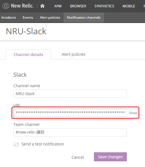Go to the home icon
The image size is (145, 167).
tap(42, 6)
